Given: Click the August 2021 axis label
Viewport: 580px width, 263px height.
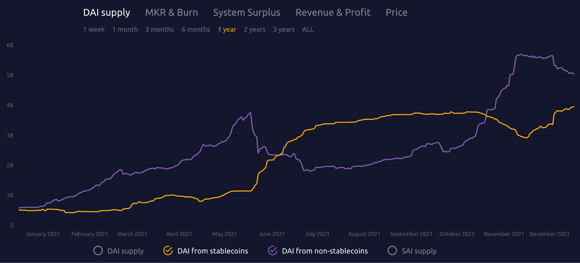Looking at the screenshot, I should 364,234.
